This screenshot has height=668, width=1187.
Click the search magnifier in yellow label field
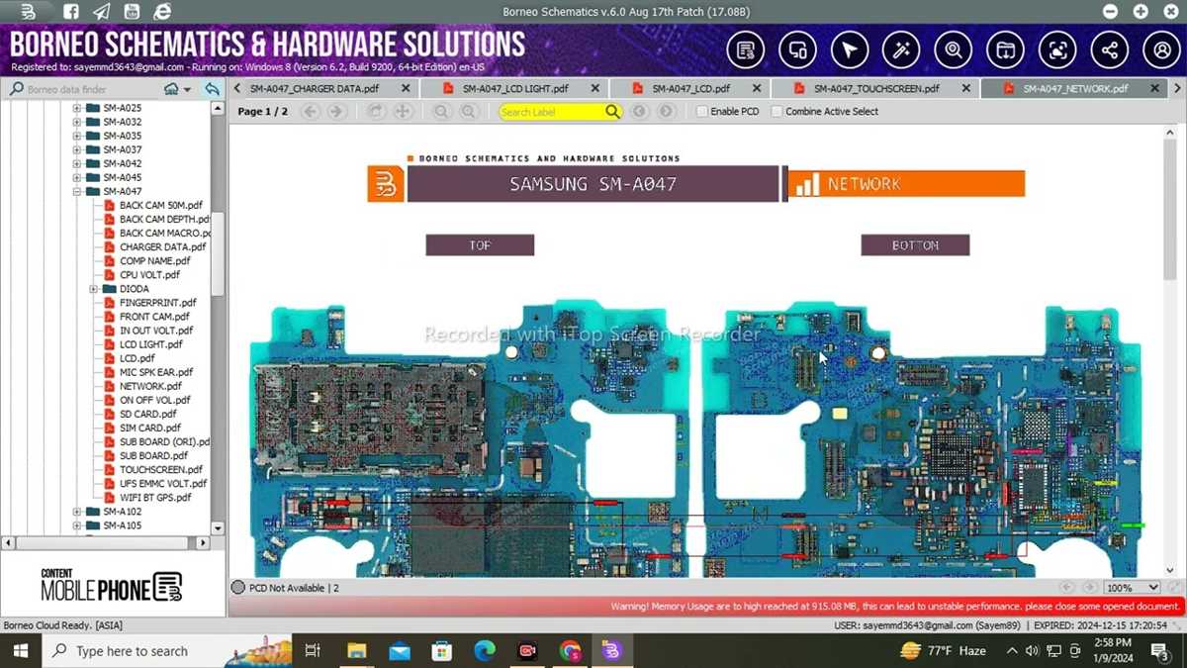point(612,112)
